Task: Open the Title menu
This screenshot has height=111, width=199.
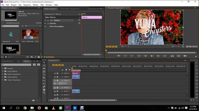Action: (x=42, y=5)
